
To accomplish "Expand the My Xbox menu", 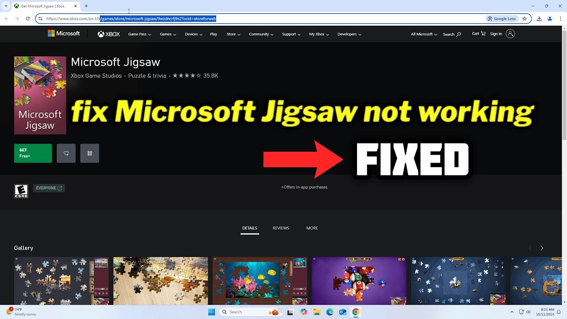I will (319, 34).
